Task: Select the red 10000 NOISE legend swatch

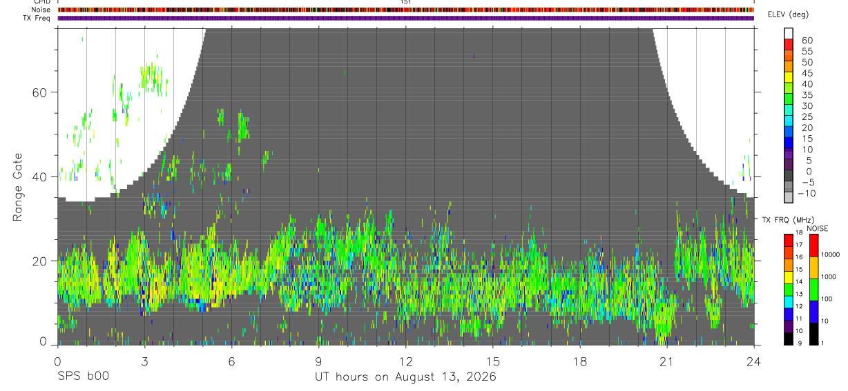Action: click(x=814, y=245)
